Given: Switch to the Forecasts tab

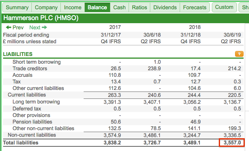Looking at the screenshot, I should pyautogui.click(x=195, y=7).
